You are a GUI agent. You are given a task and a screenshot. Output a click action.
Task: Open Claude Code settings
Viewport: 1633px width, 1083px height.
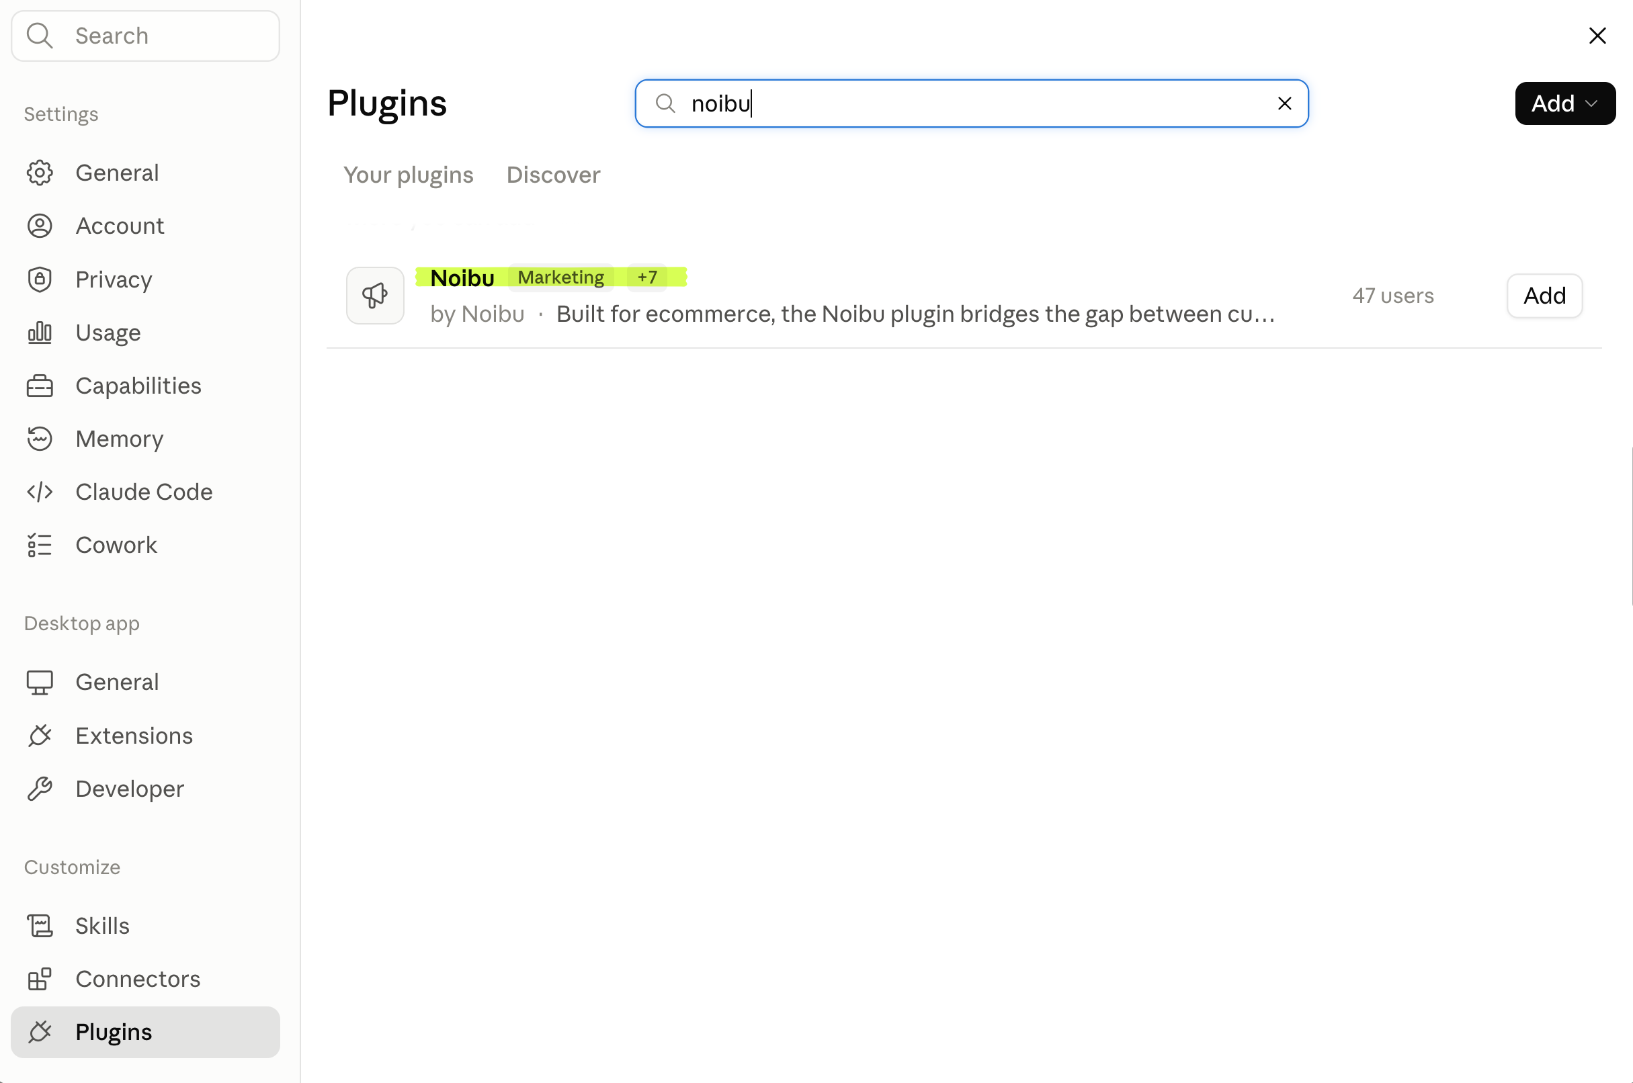[146, 492]
